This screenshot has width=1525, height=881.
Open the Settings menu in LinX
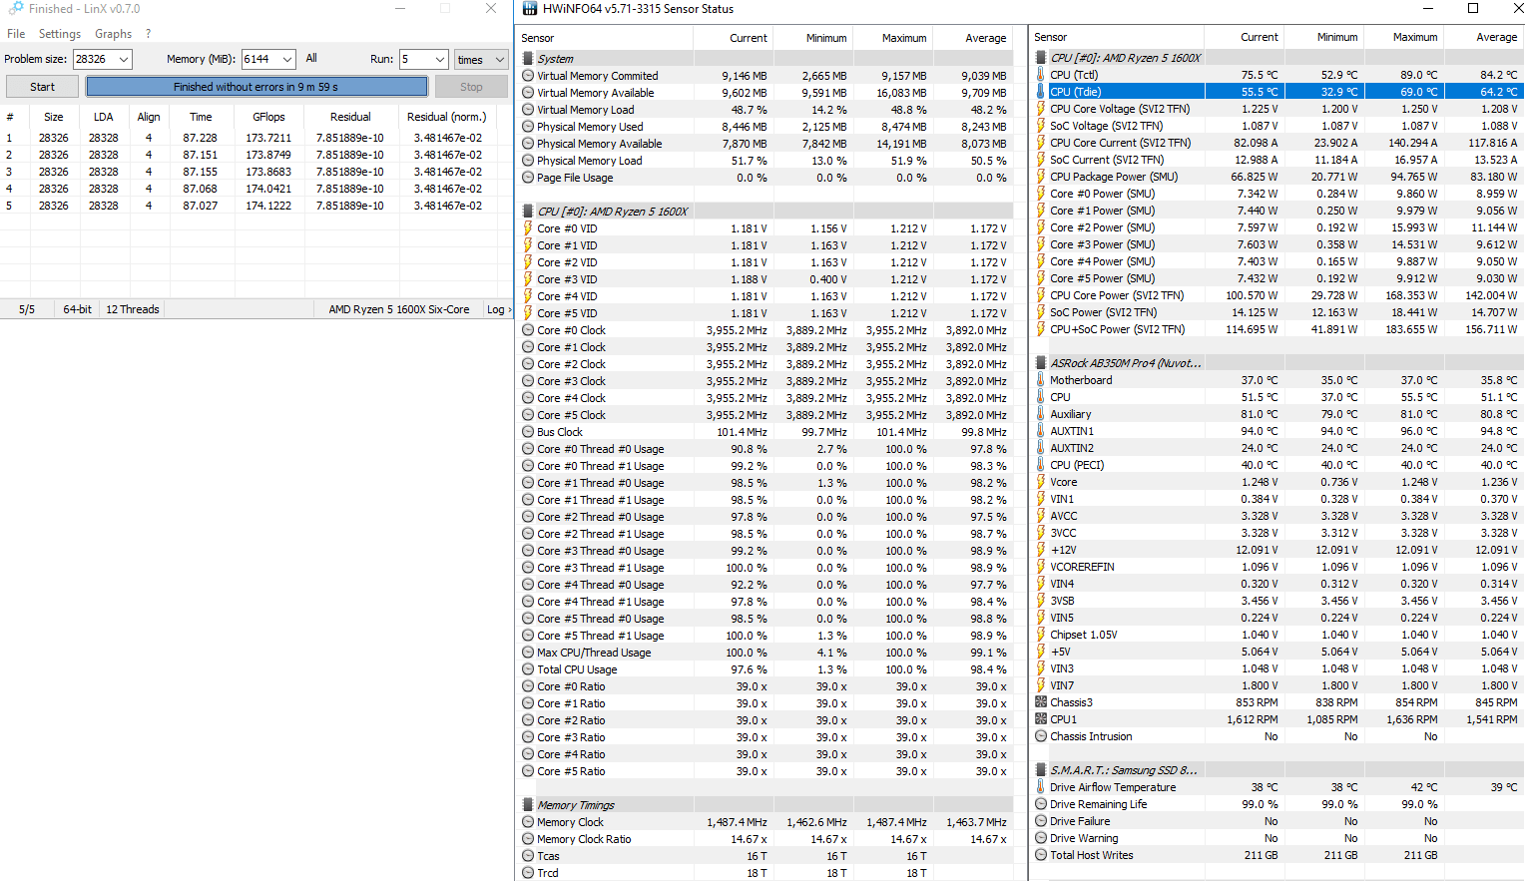coord(60,34)
